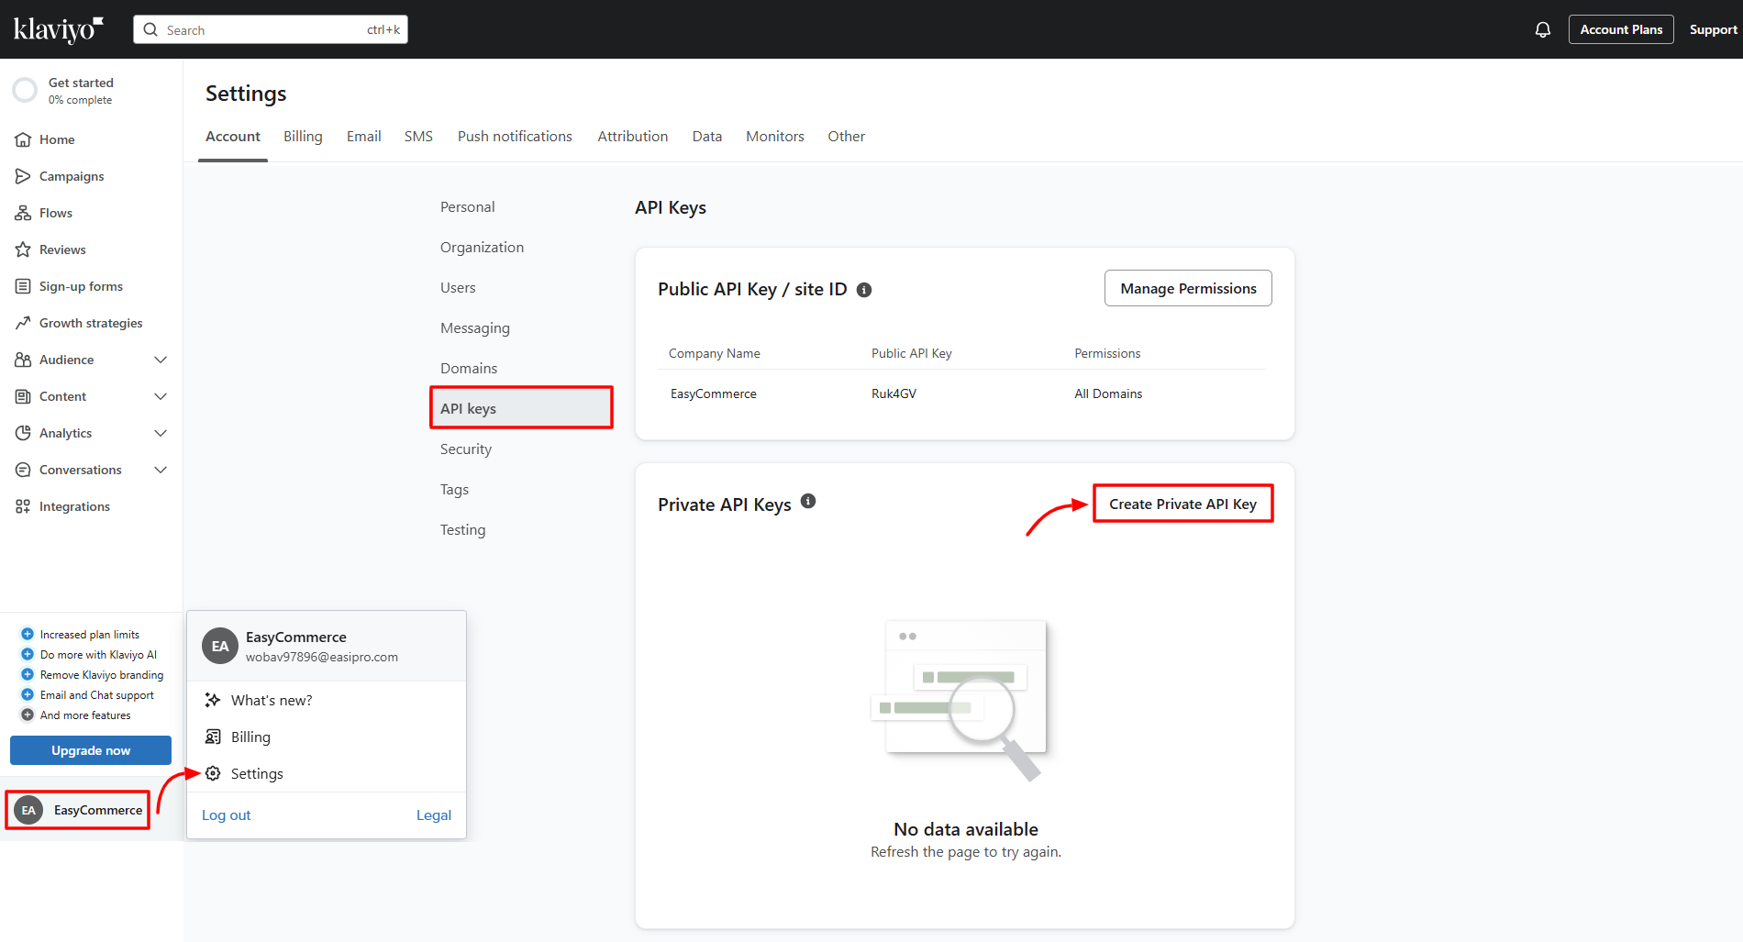Click the plus icon beside Increased plan limits
The image size is (1743, 942).
pos(28,634)
